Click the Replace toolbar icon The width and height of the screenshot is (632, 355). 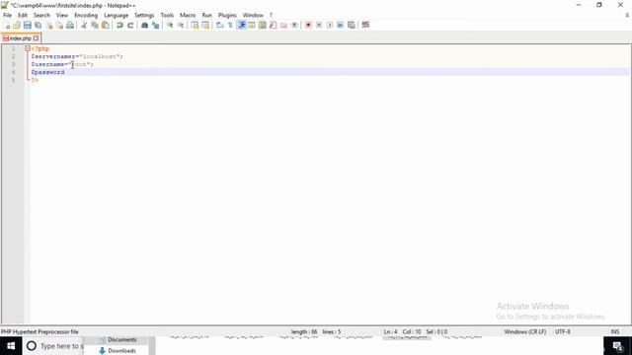tap(155, 25)
